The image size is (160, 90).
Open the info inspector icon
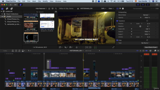point(123,8)
